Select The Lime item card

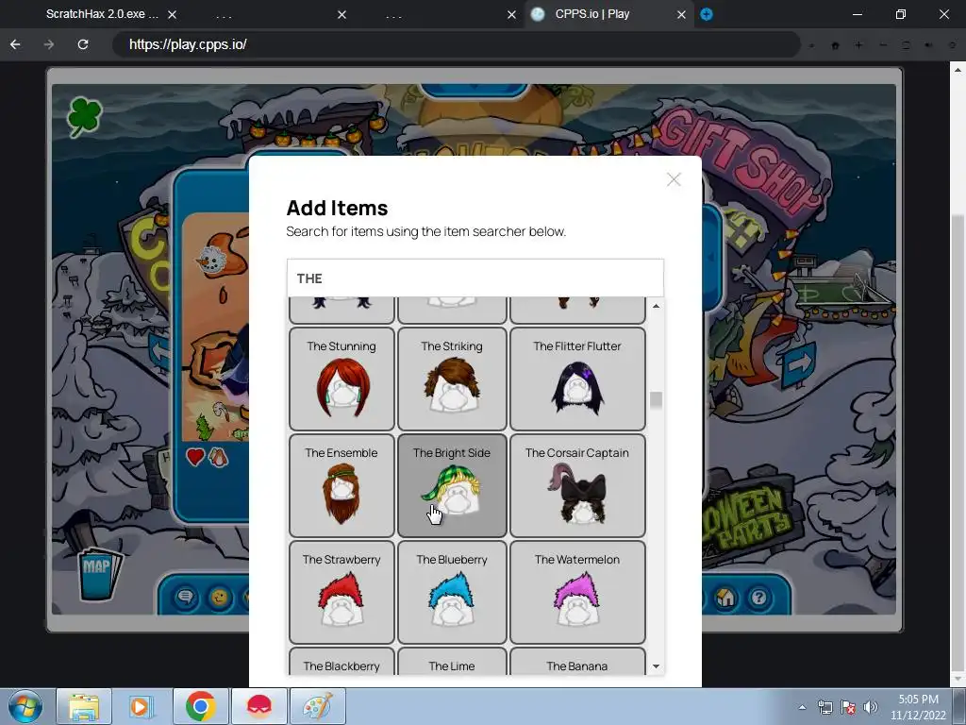click(452, 662)
